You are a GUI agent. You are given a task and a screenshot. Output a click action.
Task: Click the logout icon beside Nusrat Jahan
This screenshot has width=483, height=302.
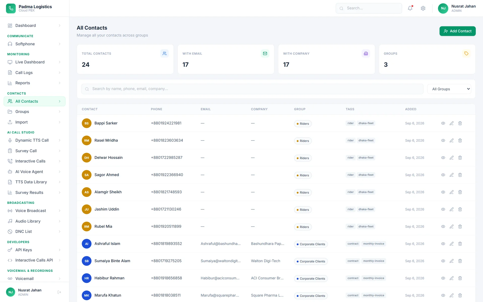point(59,292)
